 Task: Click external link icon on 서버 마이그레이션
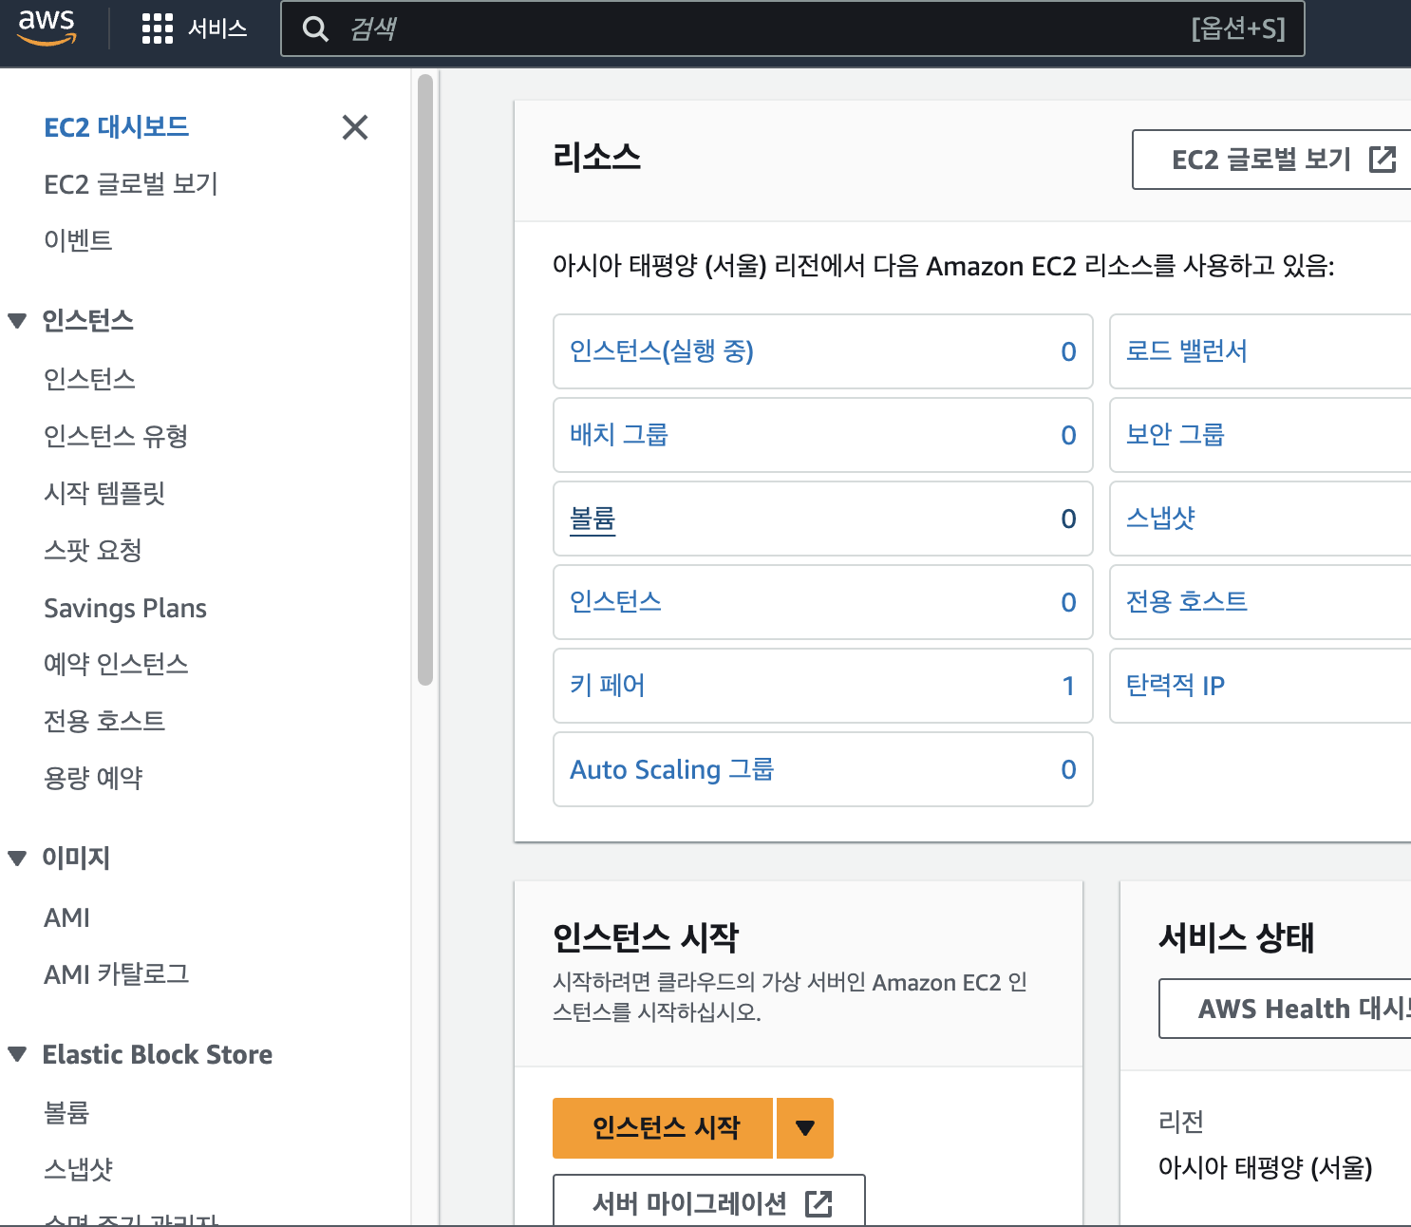coord(818,1204)
